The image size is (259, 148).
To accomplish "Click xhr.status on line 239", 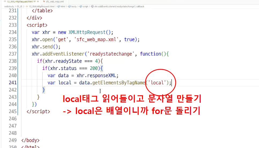I will [63, 68].
